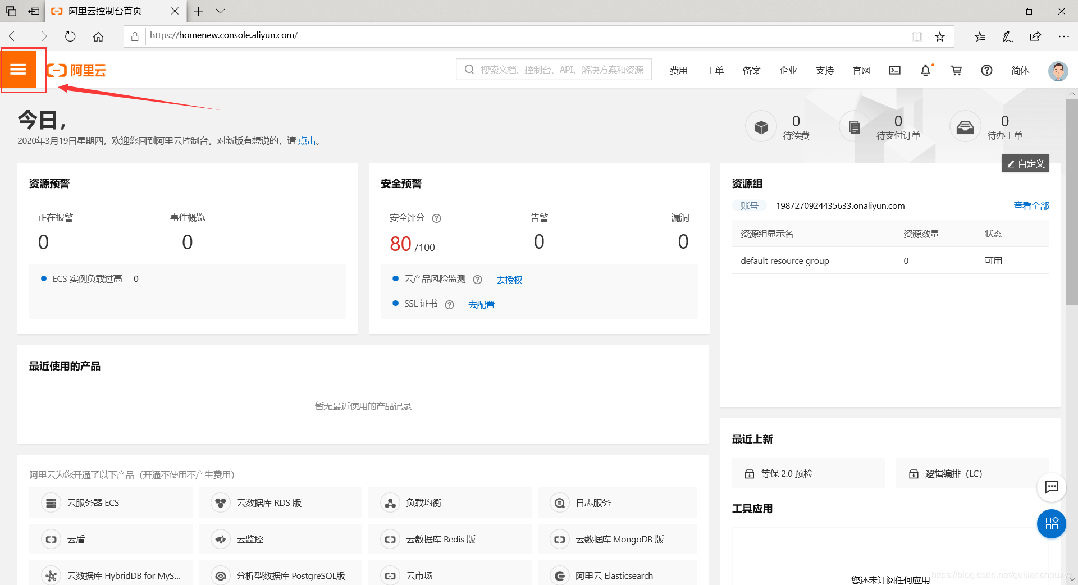Show help for 安全评分
The image size is (1078, 585).
[x=436, y=218]
